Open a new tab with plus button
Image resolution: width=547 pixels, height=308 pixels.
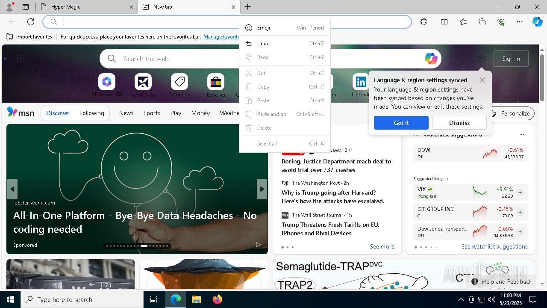click(x=247, y=7)
